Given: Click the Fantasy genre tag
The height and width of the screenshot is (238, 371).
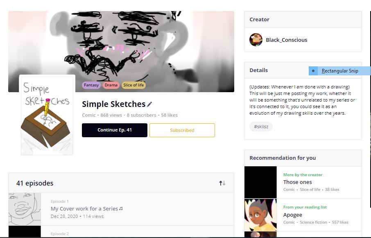Looking at the screenshot, I should click(91, 85).
